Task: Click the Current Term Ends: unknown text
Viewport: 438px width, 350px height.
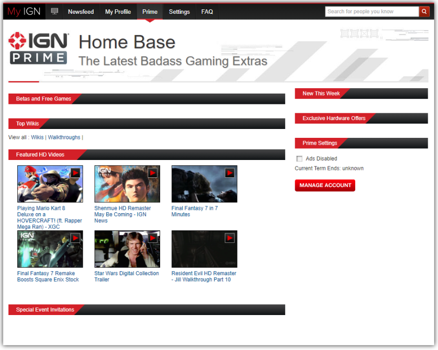Action: [x=329, y=168]
